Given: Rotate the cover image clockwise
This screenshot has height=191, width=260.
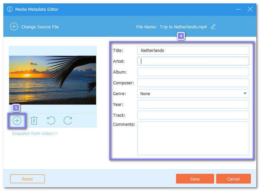Looking at the screenshot, I should [68, 120].
